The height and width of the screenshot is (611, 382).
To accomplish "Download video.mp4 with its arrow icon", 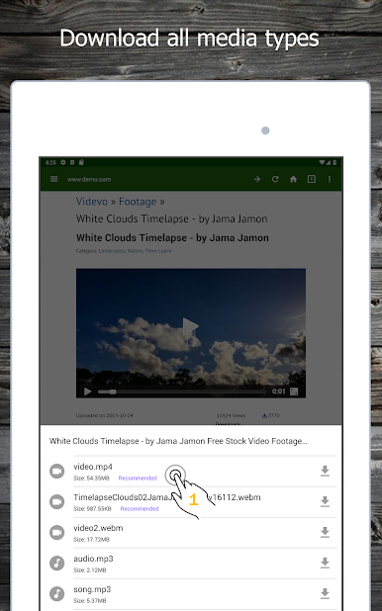I will [325, 471].
